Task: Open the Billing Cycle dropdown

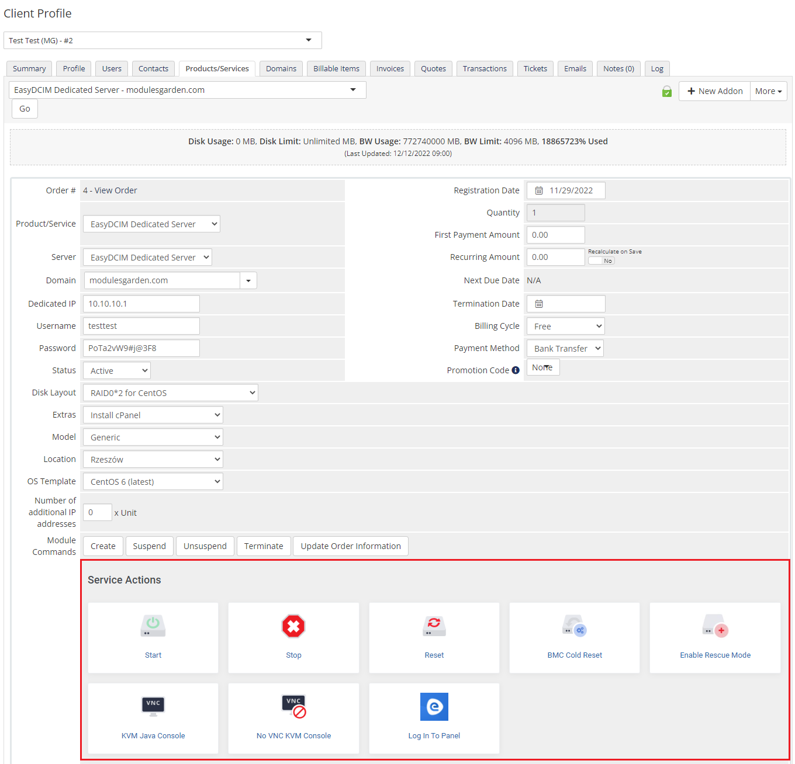Action: pyautogui.click(x=565, y=327)
